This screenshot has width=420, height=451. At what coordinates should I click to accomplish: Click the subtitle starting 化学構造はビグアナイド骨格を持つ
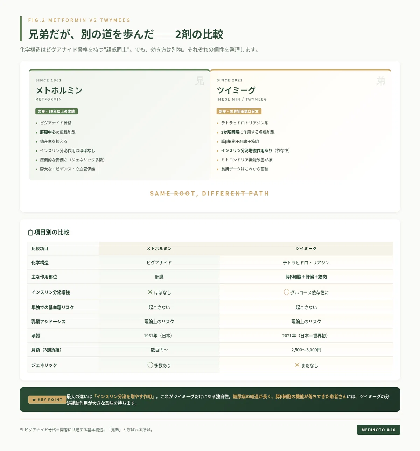[140, 50]
